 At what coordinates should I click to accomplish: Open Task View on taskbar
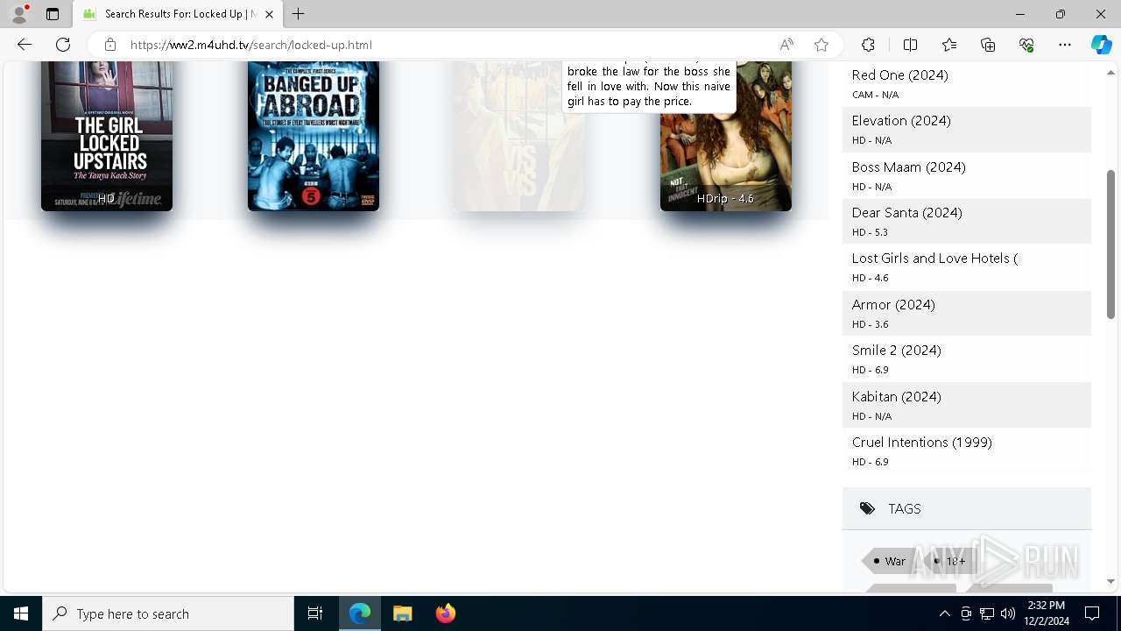click(x=315, y=613)
